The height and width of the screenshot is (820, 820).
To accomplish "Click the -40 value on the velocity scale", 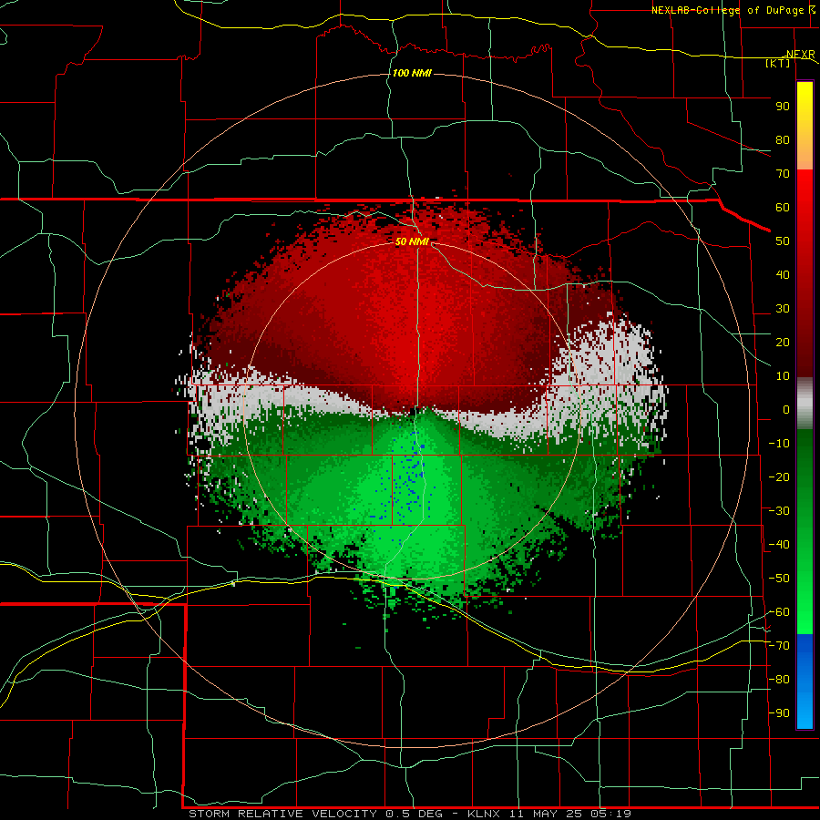I will [779, 545].
